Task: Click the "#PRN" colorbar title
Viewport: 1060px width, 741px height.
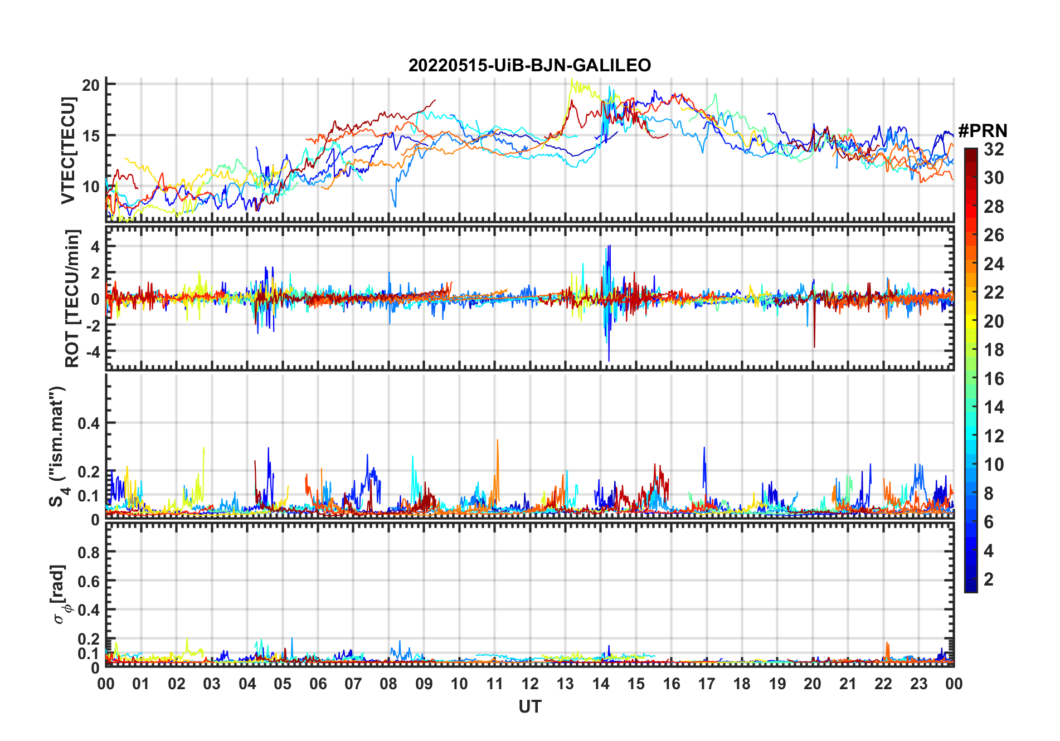Action: click(983, 131)
